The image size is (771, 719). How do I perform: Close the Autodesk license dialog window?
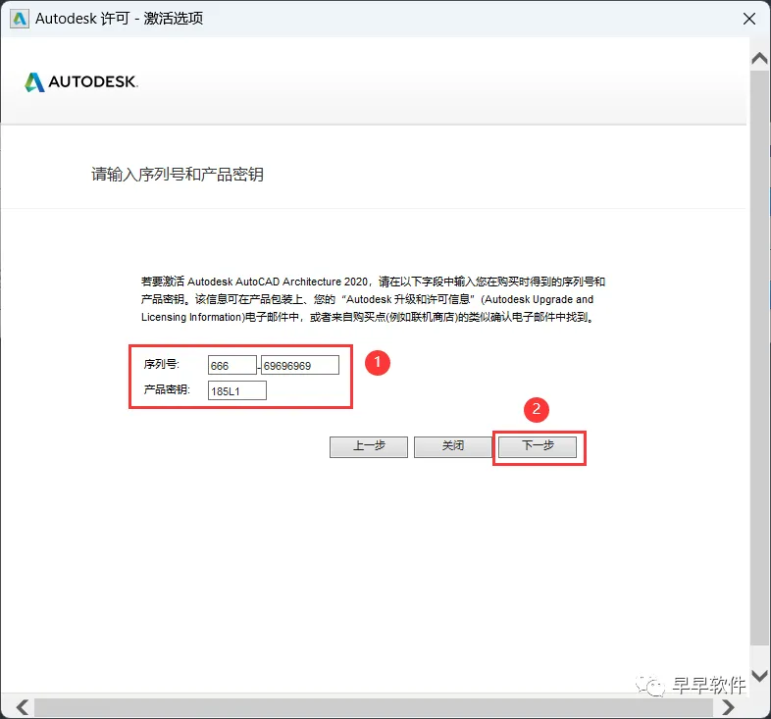click(749, 19)
